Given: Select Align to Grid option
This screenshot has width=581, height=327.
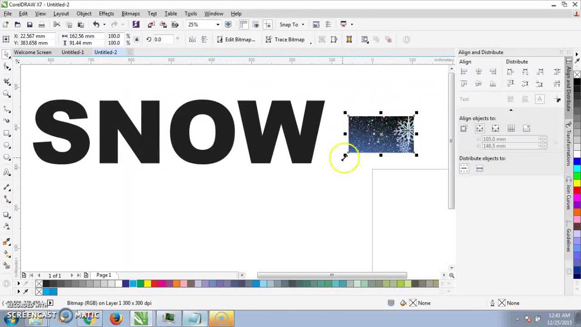Looking at the screenshot, I should (511, 129).
